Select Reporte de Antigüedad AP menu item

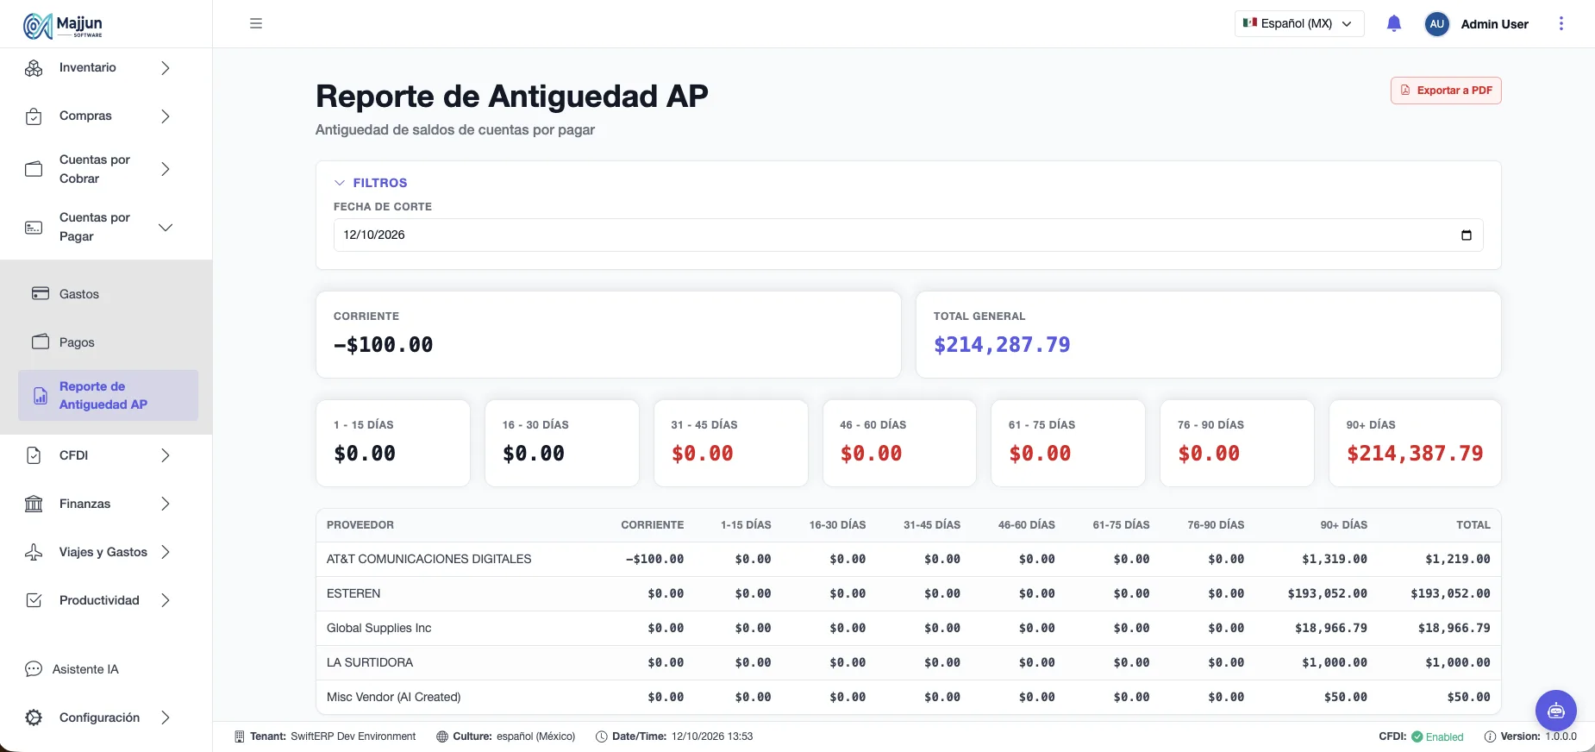(108, 395)
